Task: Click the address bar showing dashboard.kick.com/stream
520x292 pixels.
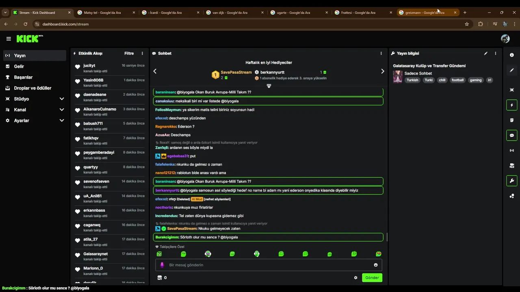Action: (x=252, y=24)
